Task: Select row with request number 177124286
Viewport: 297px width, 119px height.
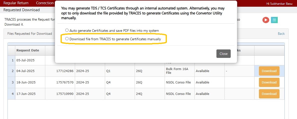Action: click(x=146, y=71)
